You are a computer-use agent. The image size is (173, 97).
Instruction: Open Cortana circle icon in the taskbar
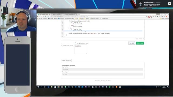45,87
